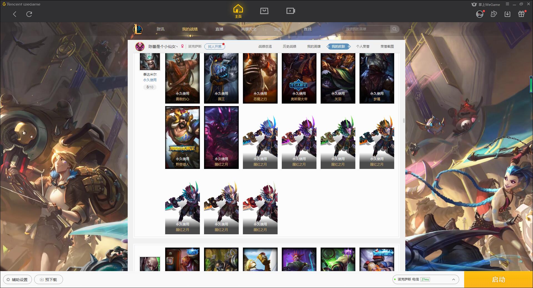Open the gift box icon

521,14
